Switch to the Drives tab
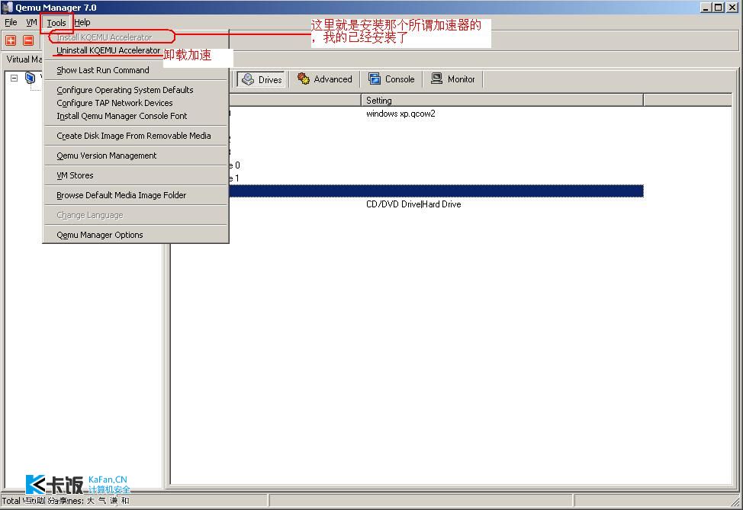The image size is (743, 510). (x=262, y=79)
